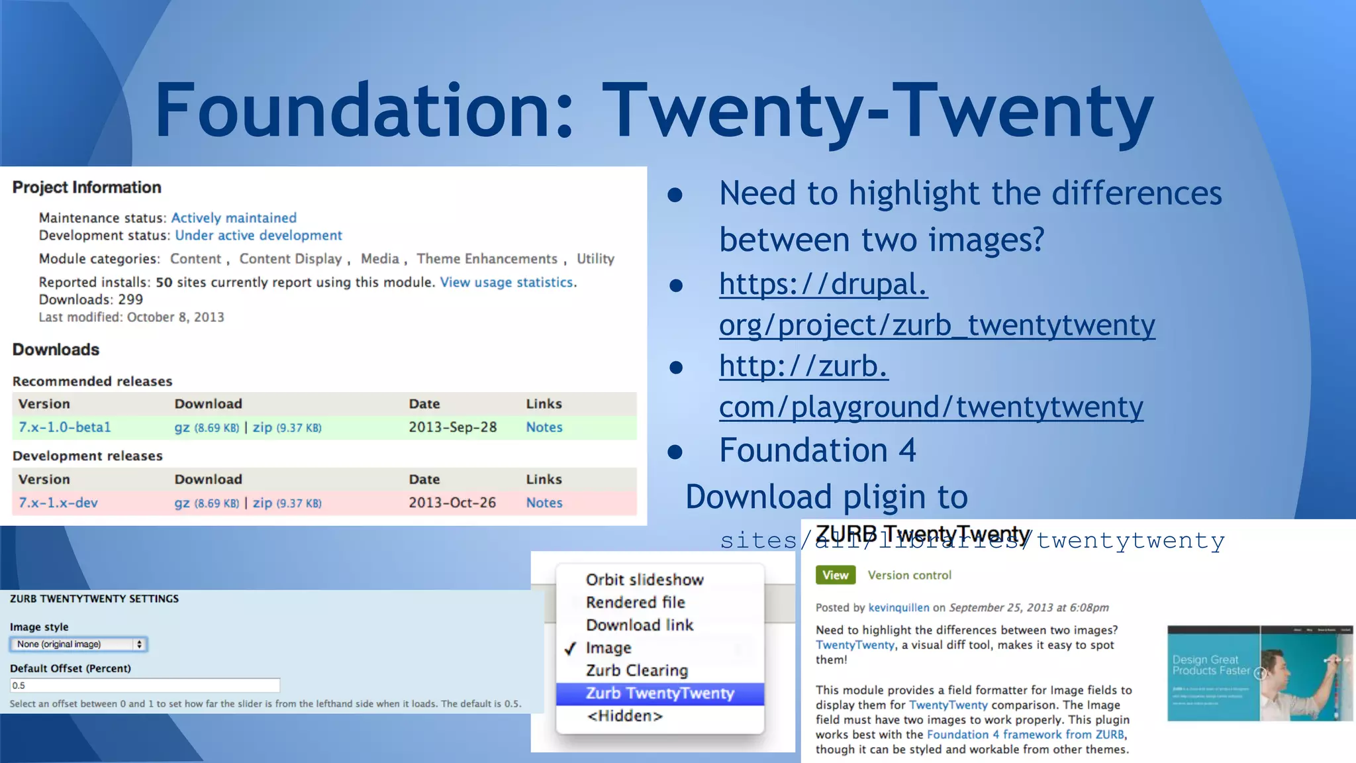
Task: Click the Design Great Products Faster thumbnail
Action: [1260, 673]
